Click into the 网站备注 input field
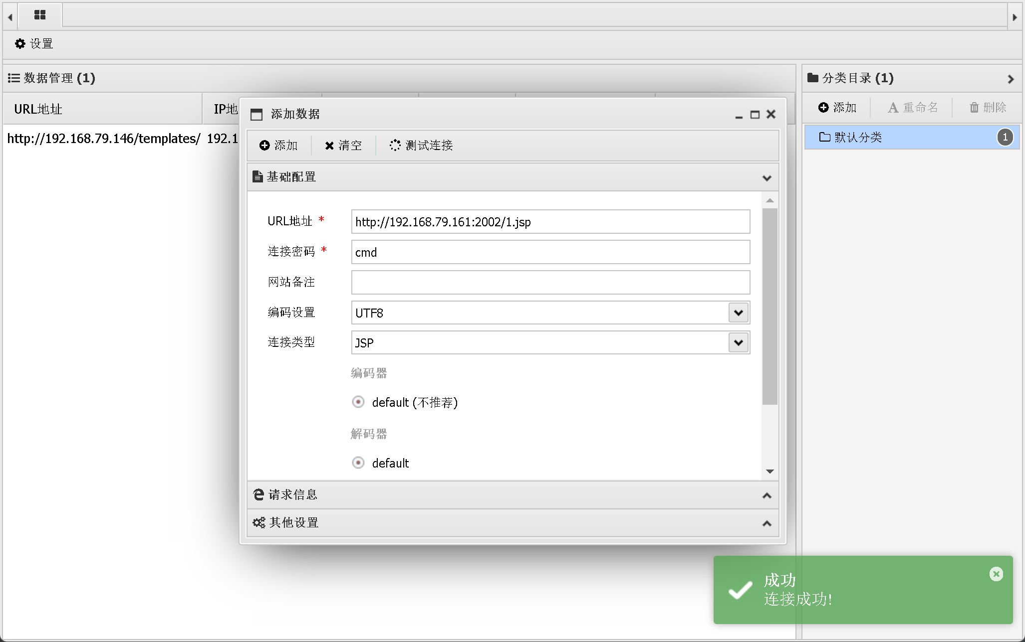The image size is (1025, 642). coord(550,283)
